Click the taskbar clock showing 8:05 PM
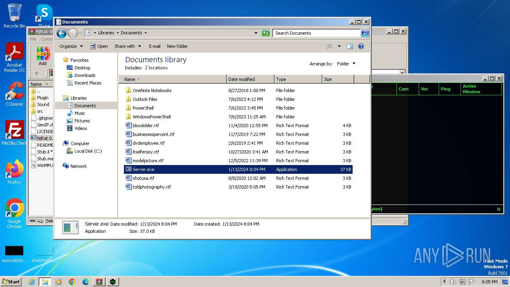510x287 pixels. coord(489,282)
